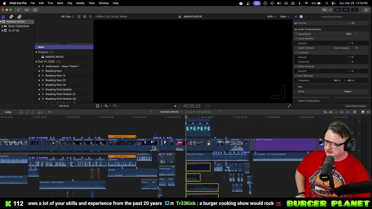This screenshot has height=209, width=372.
Task: Open the Final Cut Pro menu
Action: (18, 3)
